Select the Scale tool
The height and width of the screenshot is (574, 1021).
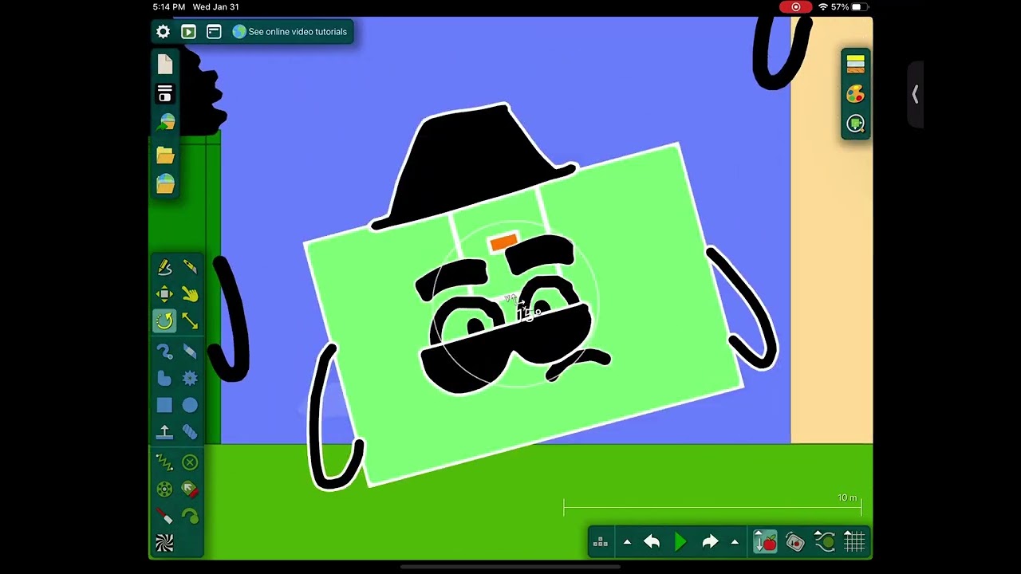pos(190,321)
